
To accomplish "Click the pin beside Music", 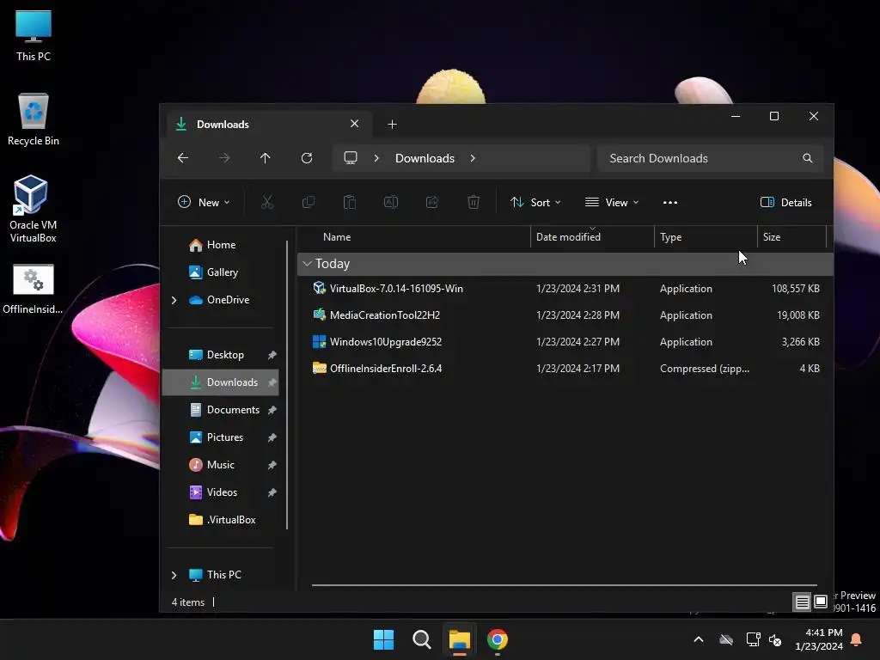I will [x=272, y=465].
